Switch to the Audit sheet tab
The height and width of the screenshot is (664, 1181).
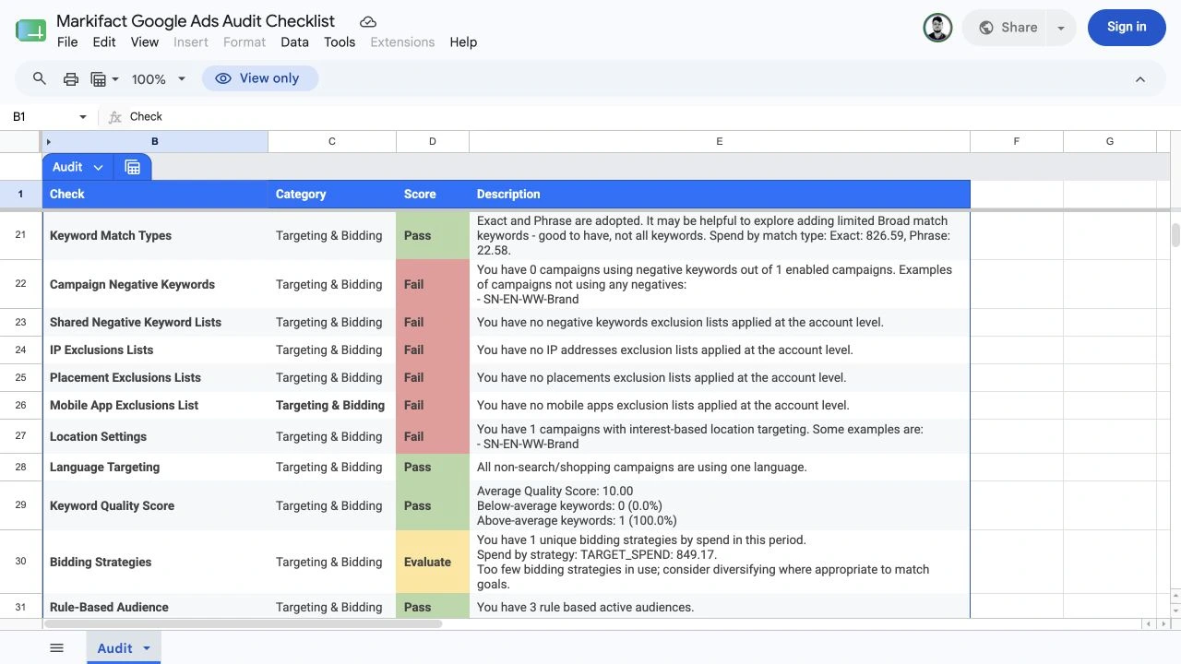click(x=114, y=648)
